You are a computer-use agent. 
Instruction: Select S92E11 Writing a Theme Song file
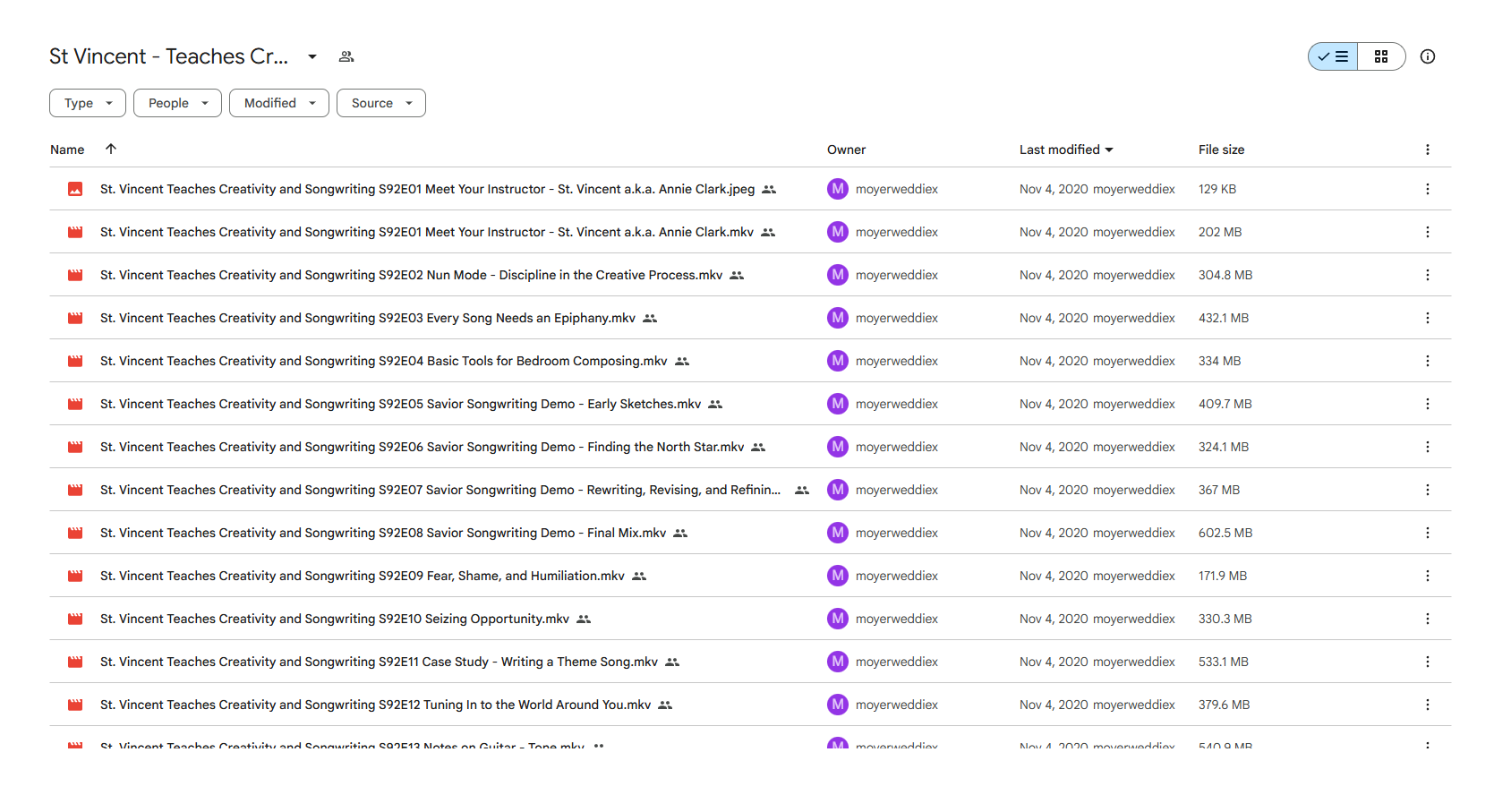pyautogui.click(x=750, y=662)
